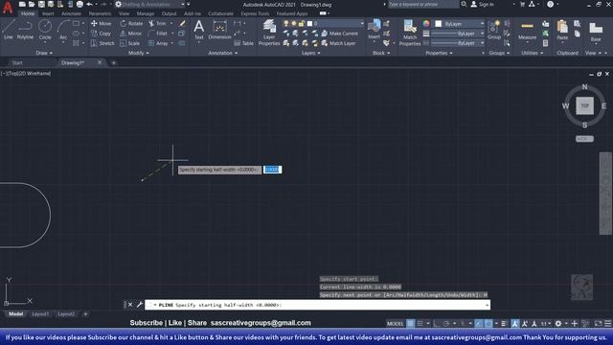Toggle ortho mode in status bar

[x=437, y=324]
